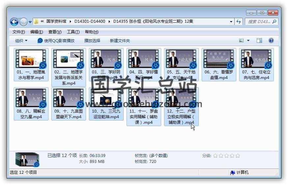Click 使用QQ影音播放 button

56,40
